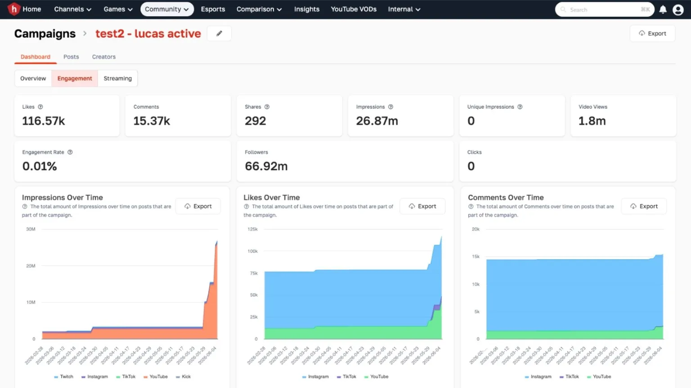The width and height of the screenshot is (691, 388).
Task: Export the Impressions Over Time chart
Action: [x=198, y=206]
